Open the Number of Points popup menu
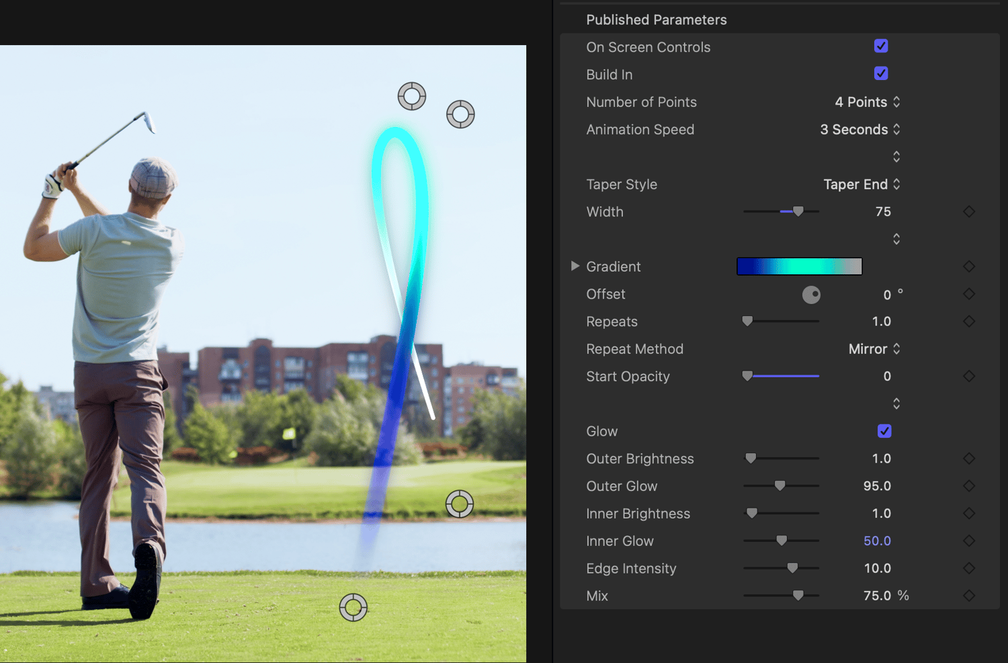 [868, 102]
